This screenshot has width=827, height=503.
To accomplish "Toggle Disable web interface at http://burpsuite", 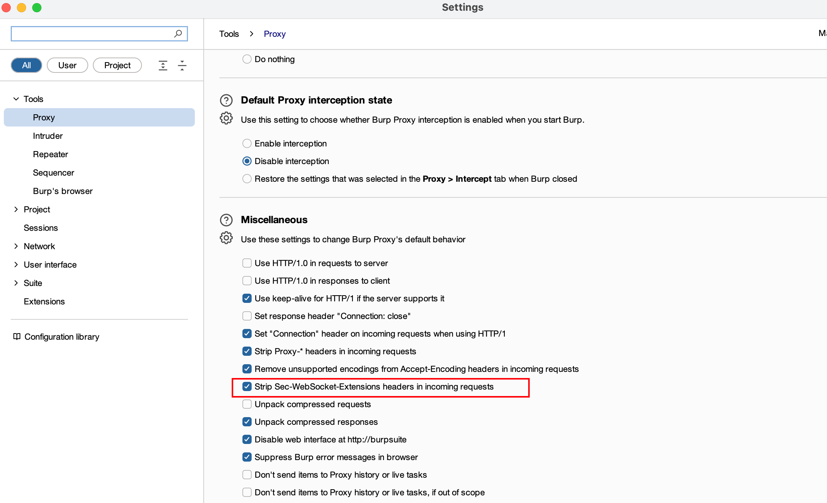I will [x=247, y=439].
